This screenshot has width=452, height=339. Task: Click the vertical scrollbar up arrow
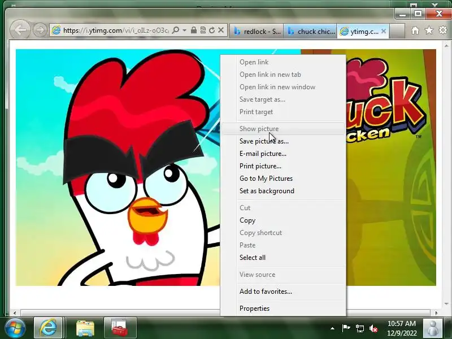(446, 46)
